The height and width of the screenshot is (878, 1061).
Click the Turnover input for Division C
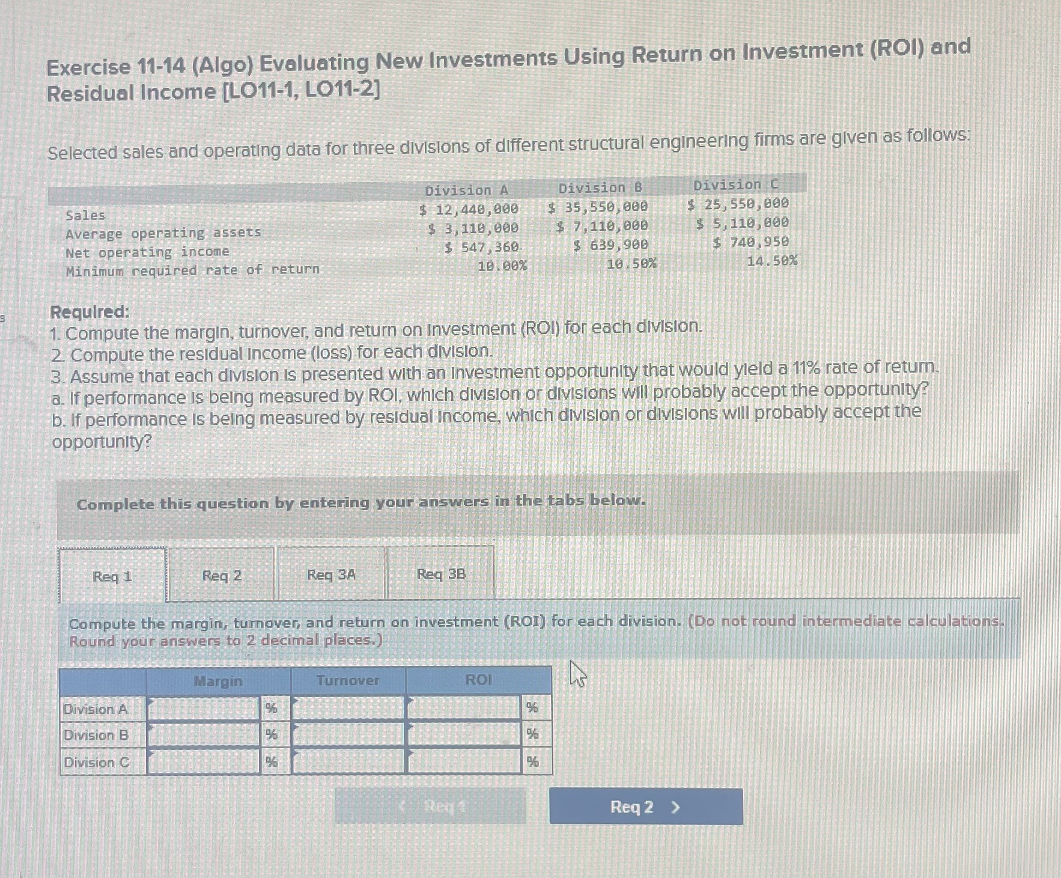347,762
